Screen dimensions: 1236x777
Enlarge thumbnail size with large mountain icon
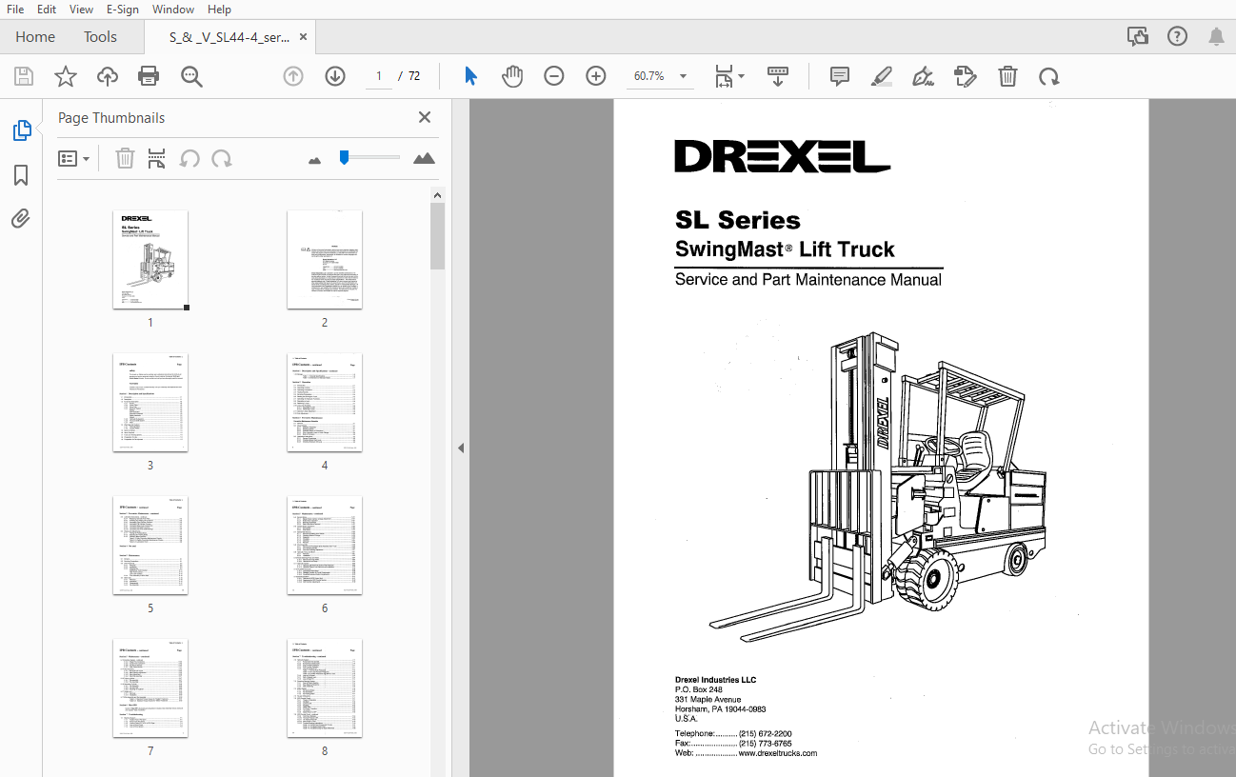pos(425,159)
